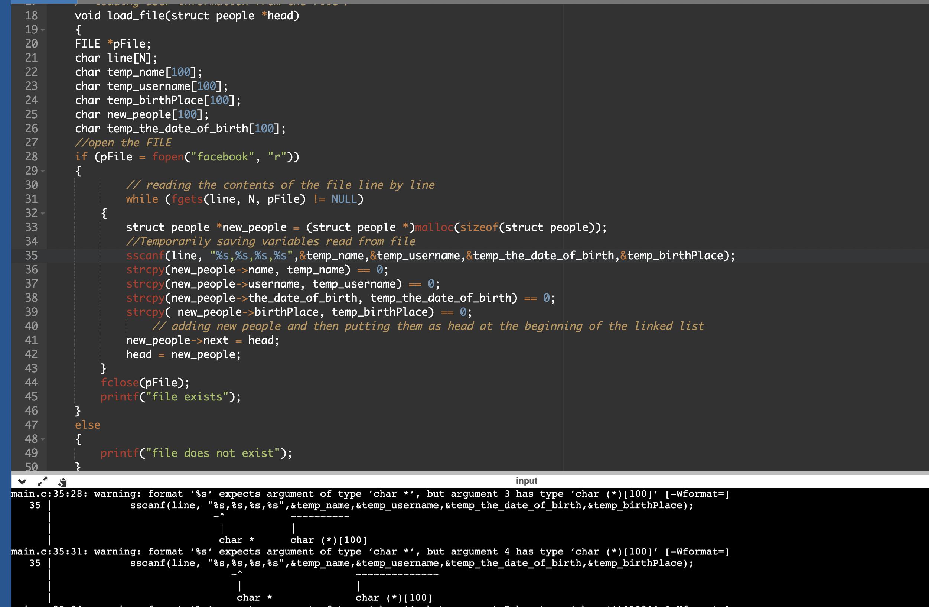Click the fclose(pFile) statement
The height and width of the screenshot is (607, 929).
145,382
